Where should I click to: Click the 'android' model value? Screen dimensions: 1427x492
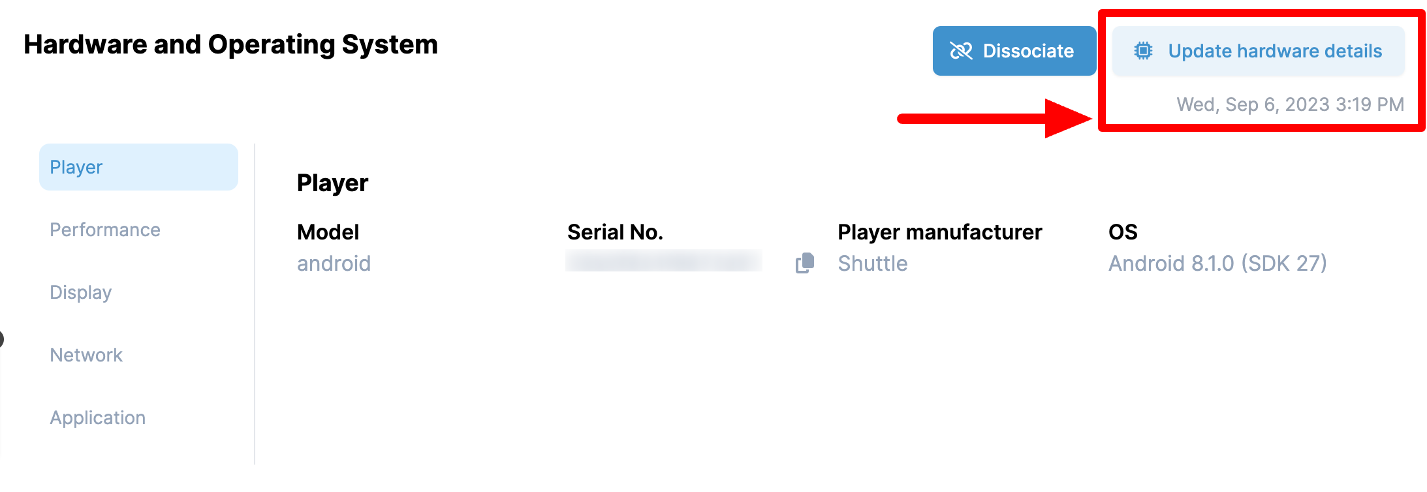(334, 264)
